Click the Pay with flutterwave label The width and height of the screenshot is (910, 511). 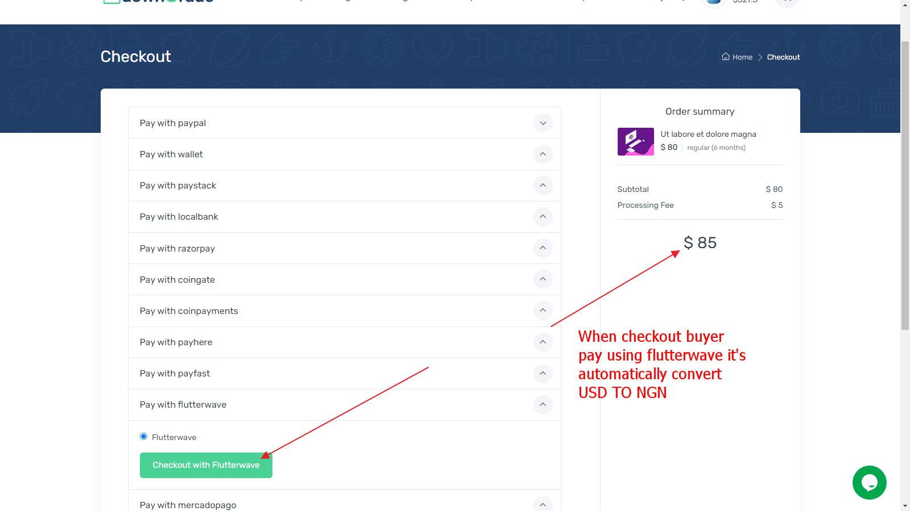(x=183, y=405)
